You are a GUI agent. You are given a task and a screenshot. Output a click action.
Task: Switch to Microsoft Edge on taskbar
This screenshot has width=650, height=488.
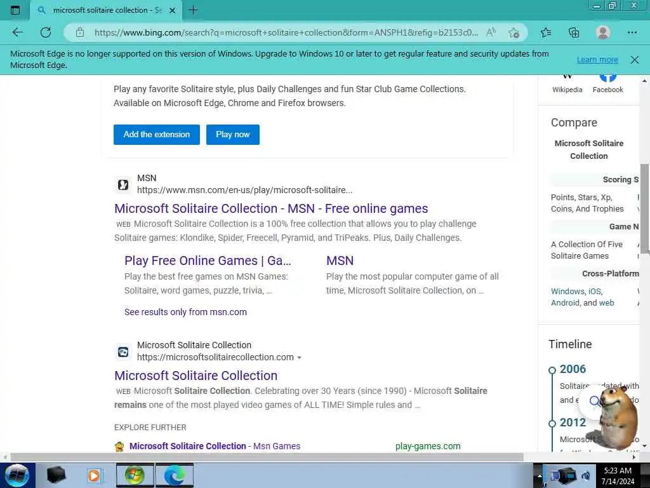point(175,475)
